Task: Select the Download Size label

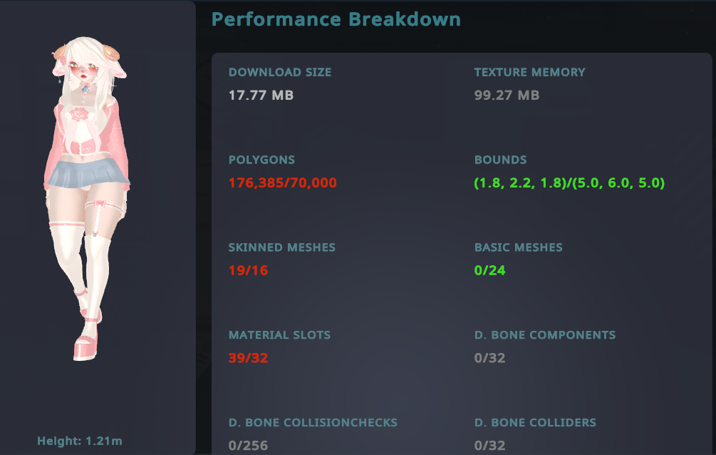Action: point(280,72)
